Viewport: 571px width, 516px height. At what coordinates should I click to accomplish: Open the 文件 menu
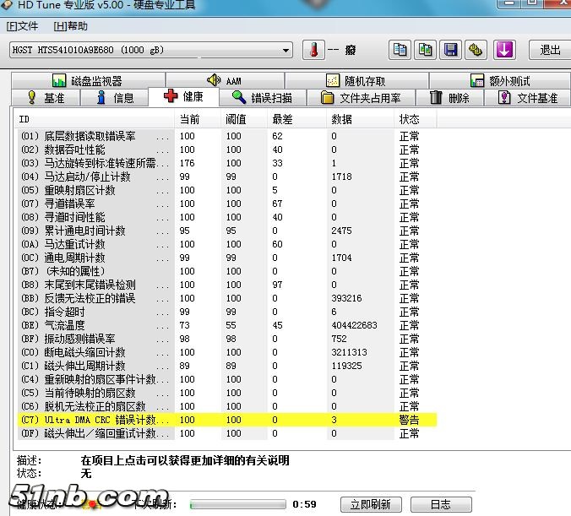[x=23, y=26]
